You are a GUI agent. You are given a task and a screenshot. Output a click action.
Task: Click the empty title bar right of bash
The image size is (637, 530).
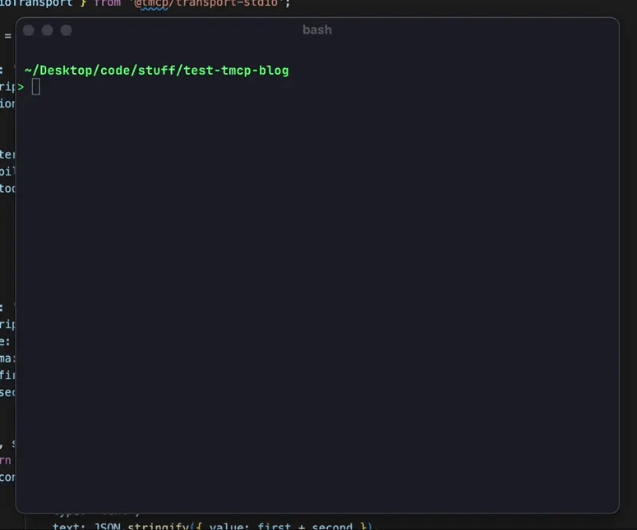(x=477, y=30)
